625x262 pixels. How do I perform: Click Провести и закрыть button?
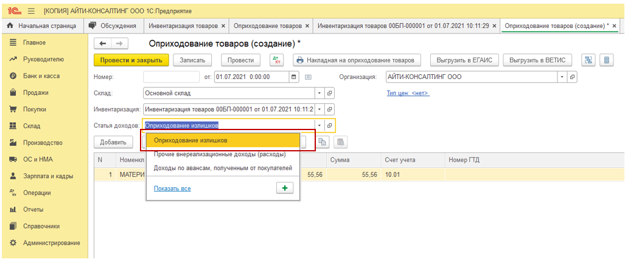coord(131,60)
